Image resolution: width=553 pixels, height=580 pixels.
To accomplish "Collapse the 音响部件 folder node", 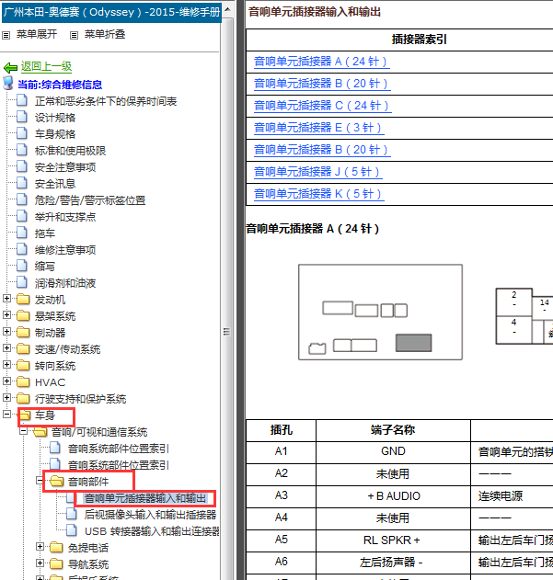I will 40,480.
